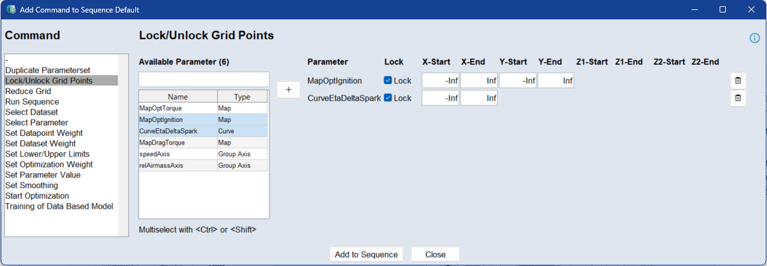Delete the MapOptIgnition parameter row
767x266 pixels.
click(x=738, y=80)
